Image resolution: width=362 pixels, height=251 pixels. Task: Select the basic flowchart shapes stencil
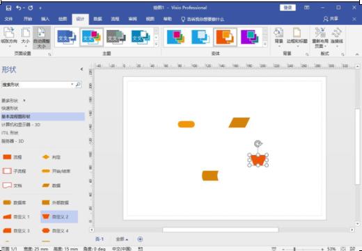pyautogui.click(x=42, y=116)
